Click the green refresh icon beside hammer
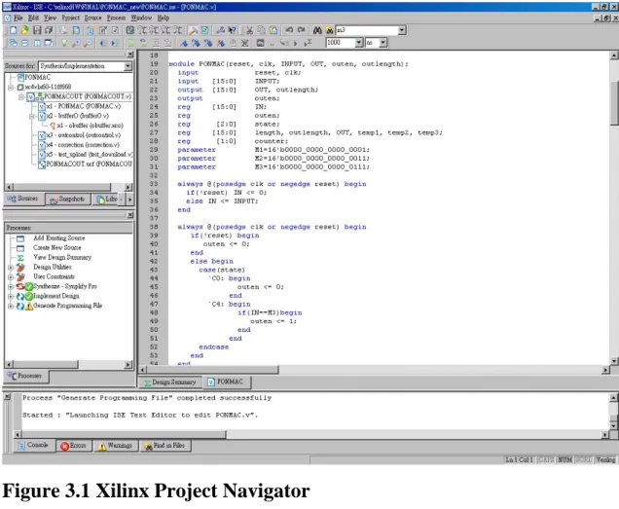Screen dimensions: 619x509 coord(205,30)
